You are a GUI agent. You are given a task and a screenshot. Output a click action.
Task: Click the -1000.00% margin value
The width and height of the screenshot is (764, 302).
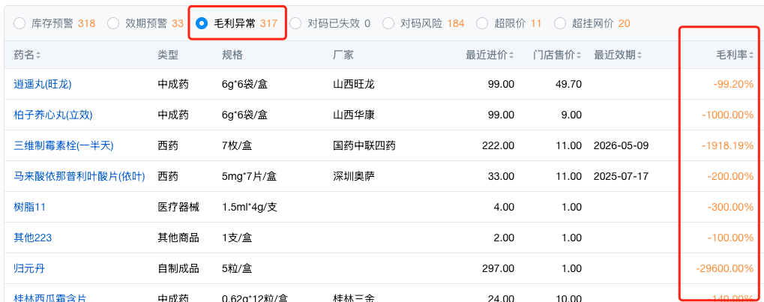[728, 115]
